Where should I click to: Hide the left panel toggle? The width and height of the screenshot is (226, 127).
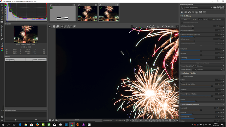(x=50, y=27)
